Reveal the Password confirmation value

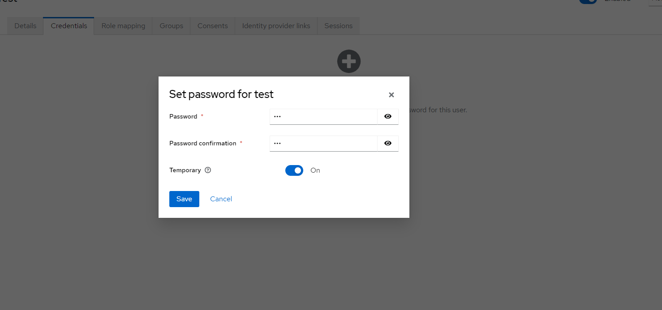387,143
